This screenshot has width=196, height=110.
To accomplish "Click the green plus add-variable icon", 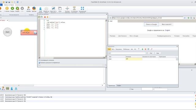I will [x=142, y=49].
